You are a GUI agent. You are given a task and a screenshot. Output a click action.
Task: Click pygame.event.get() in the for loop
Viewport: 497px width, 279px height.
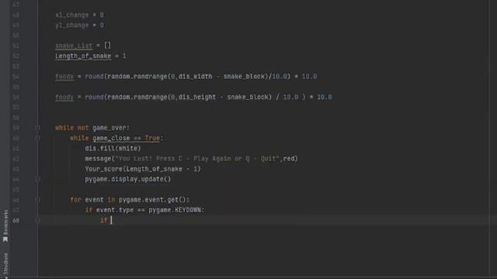[152, 200]
